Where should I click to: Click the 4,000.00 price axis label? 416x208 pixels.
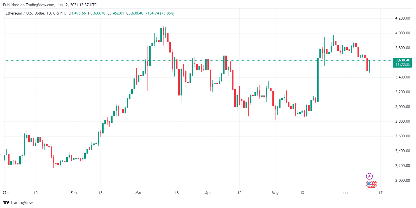coord(403,33)
